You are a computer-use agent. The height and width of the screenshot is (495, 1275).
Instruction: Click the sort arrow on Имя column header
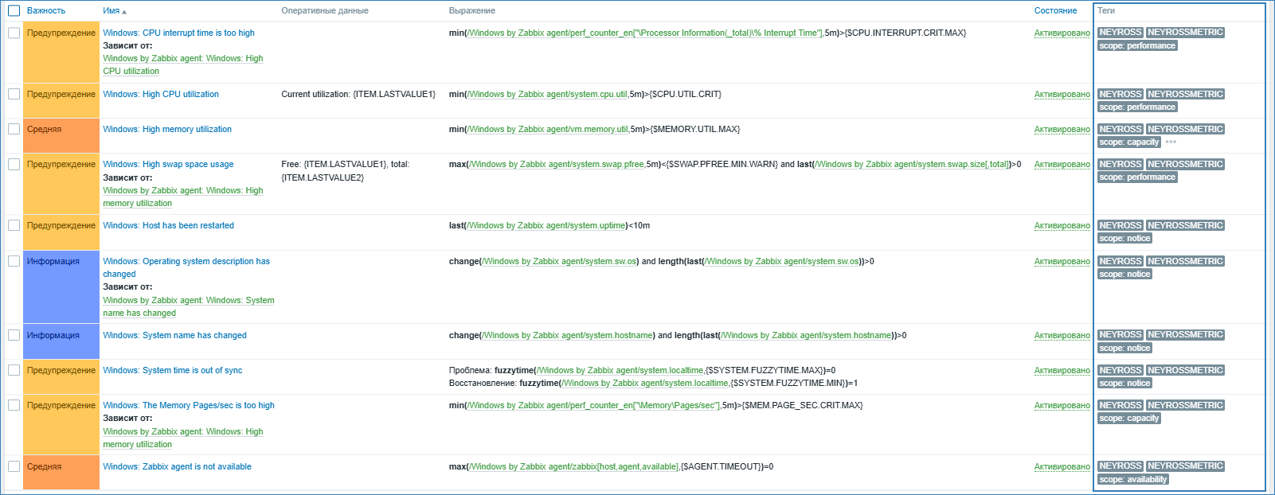pos(124,11)
